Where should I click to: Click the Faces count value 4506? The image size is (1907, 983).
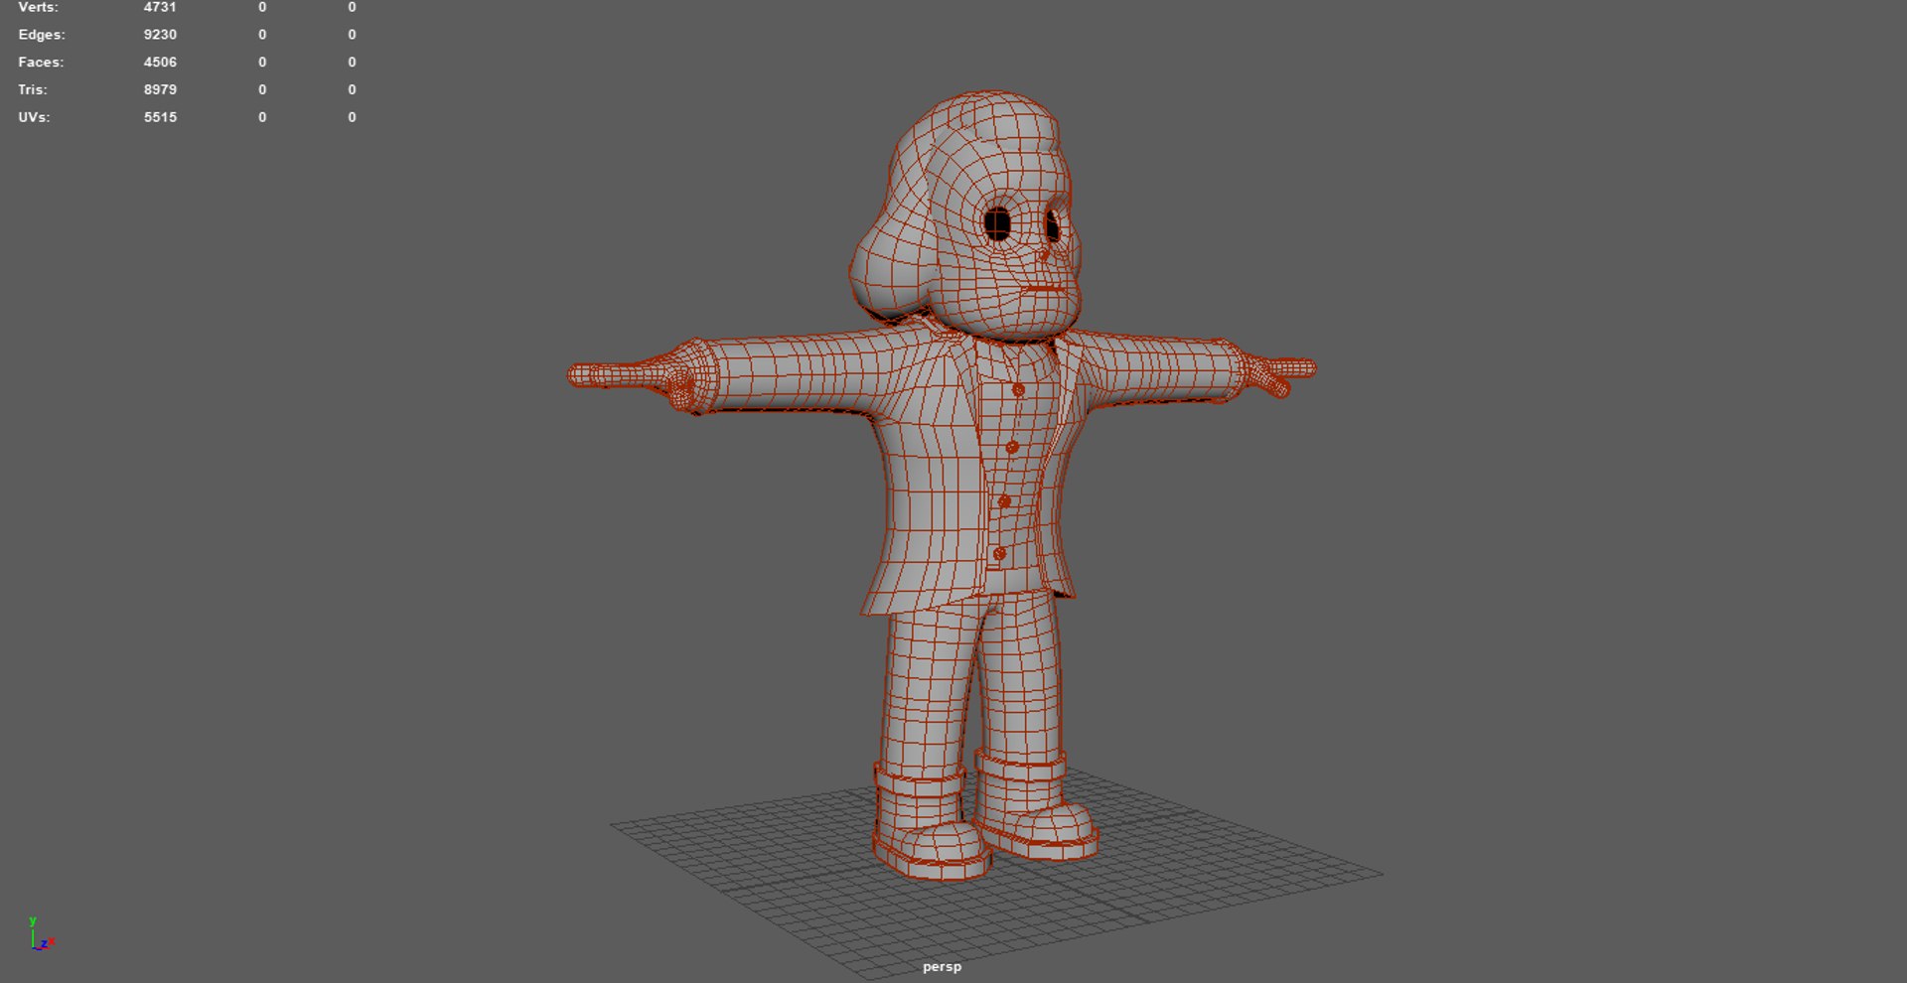(160, 63)
